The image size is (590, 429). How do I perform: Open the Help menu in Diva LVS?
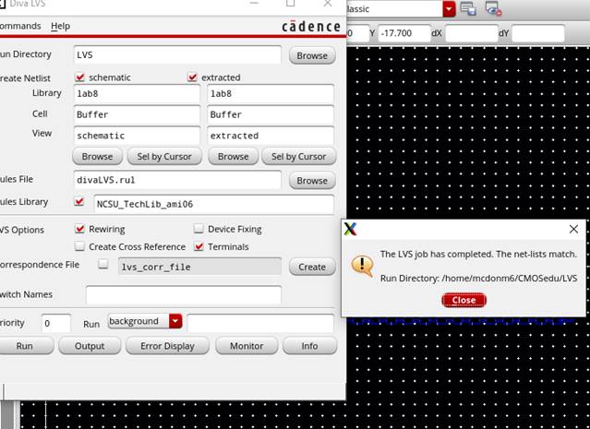tap(60, 27)
